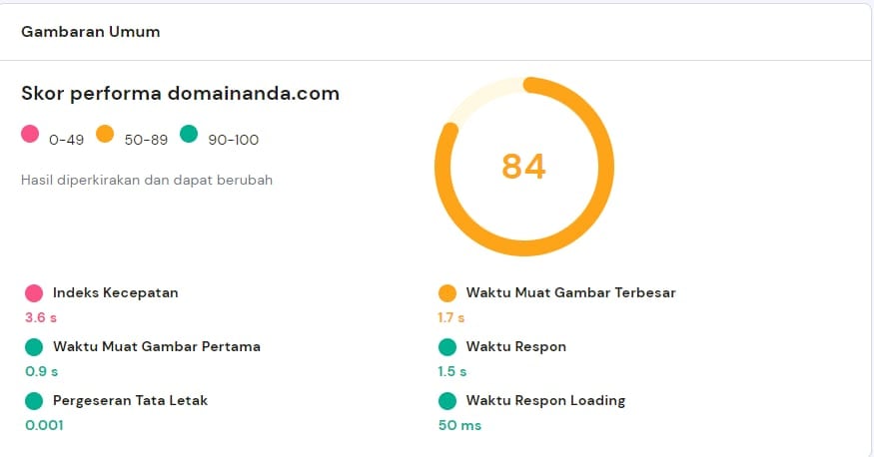Click the green Pergeseran Tata Letak dot

coord(34,401)
